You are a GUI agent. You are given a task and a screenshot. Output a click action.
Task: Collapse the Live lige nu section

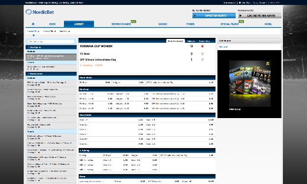click(x=51, y=47)
